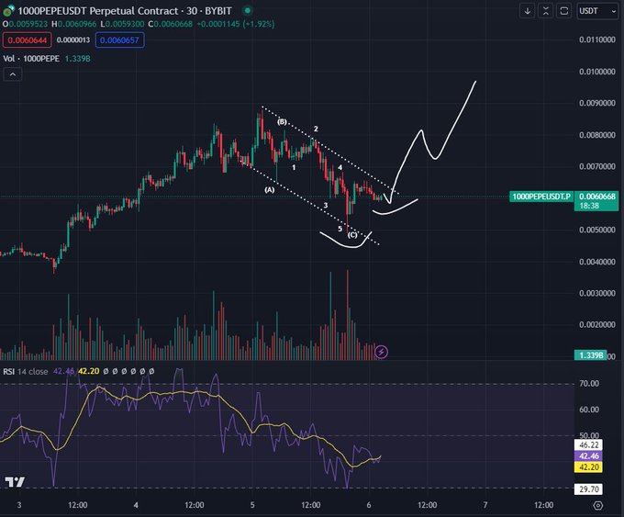Image resolution: width=624 pixels, height=517 pixels.
Task: Click the RSI 29.70 axis value
Action: [x=588, y=489]
